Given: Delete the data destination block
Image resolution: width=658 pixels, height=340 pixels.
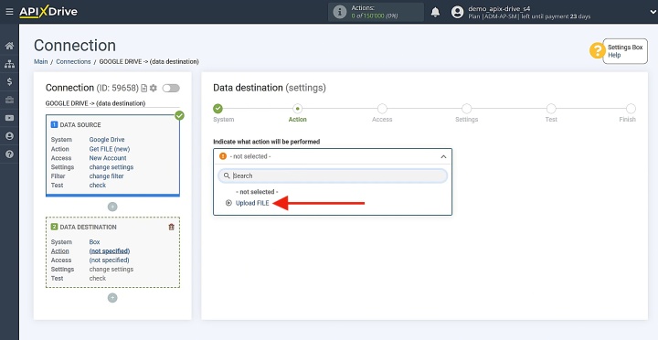Looking at the screenshot, I should pos(171,227).
